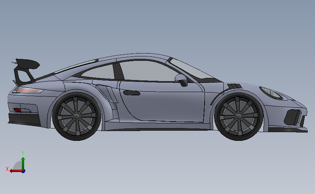Image resolution: width=315 pixels, height=194 pixels.
Task: Click the blue origin dot of the triad
Action: [x=23, y=171]
